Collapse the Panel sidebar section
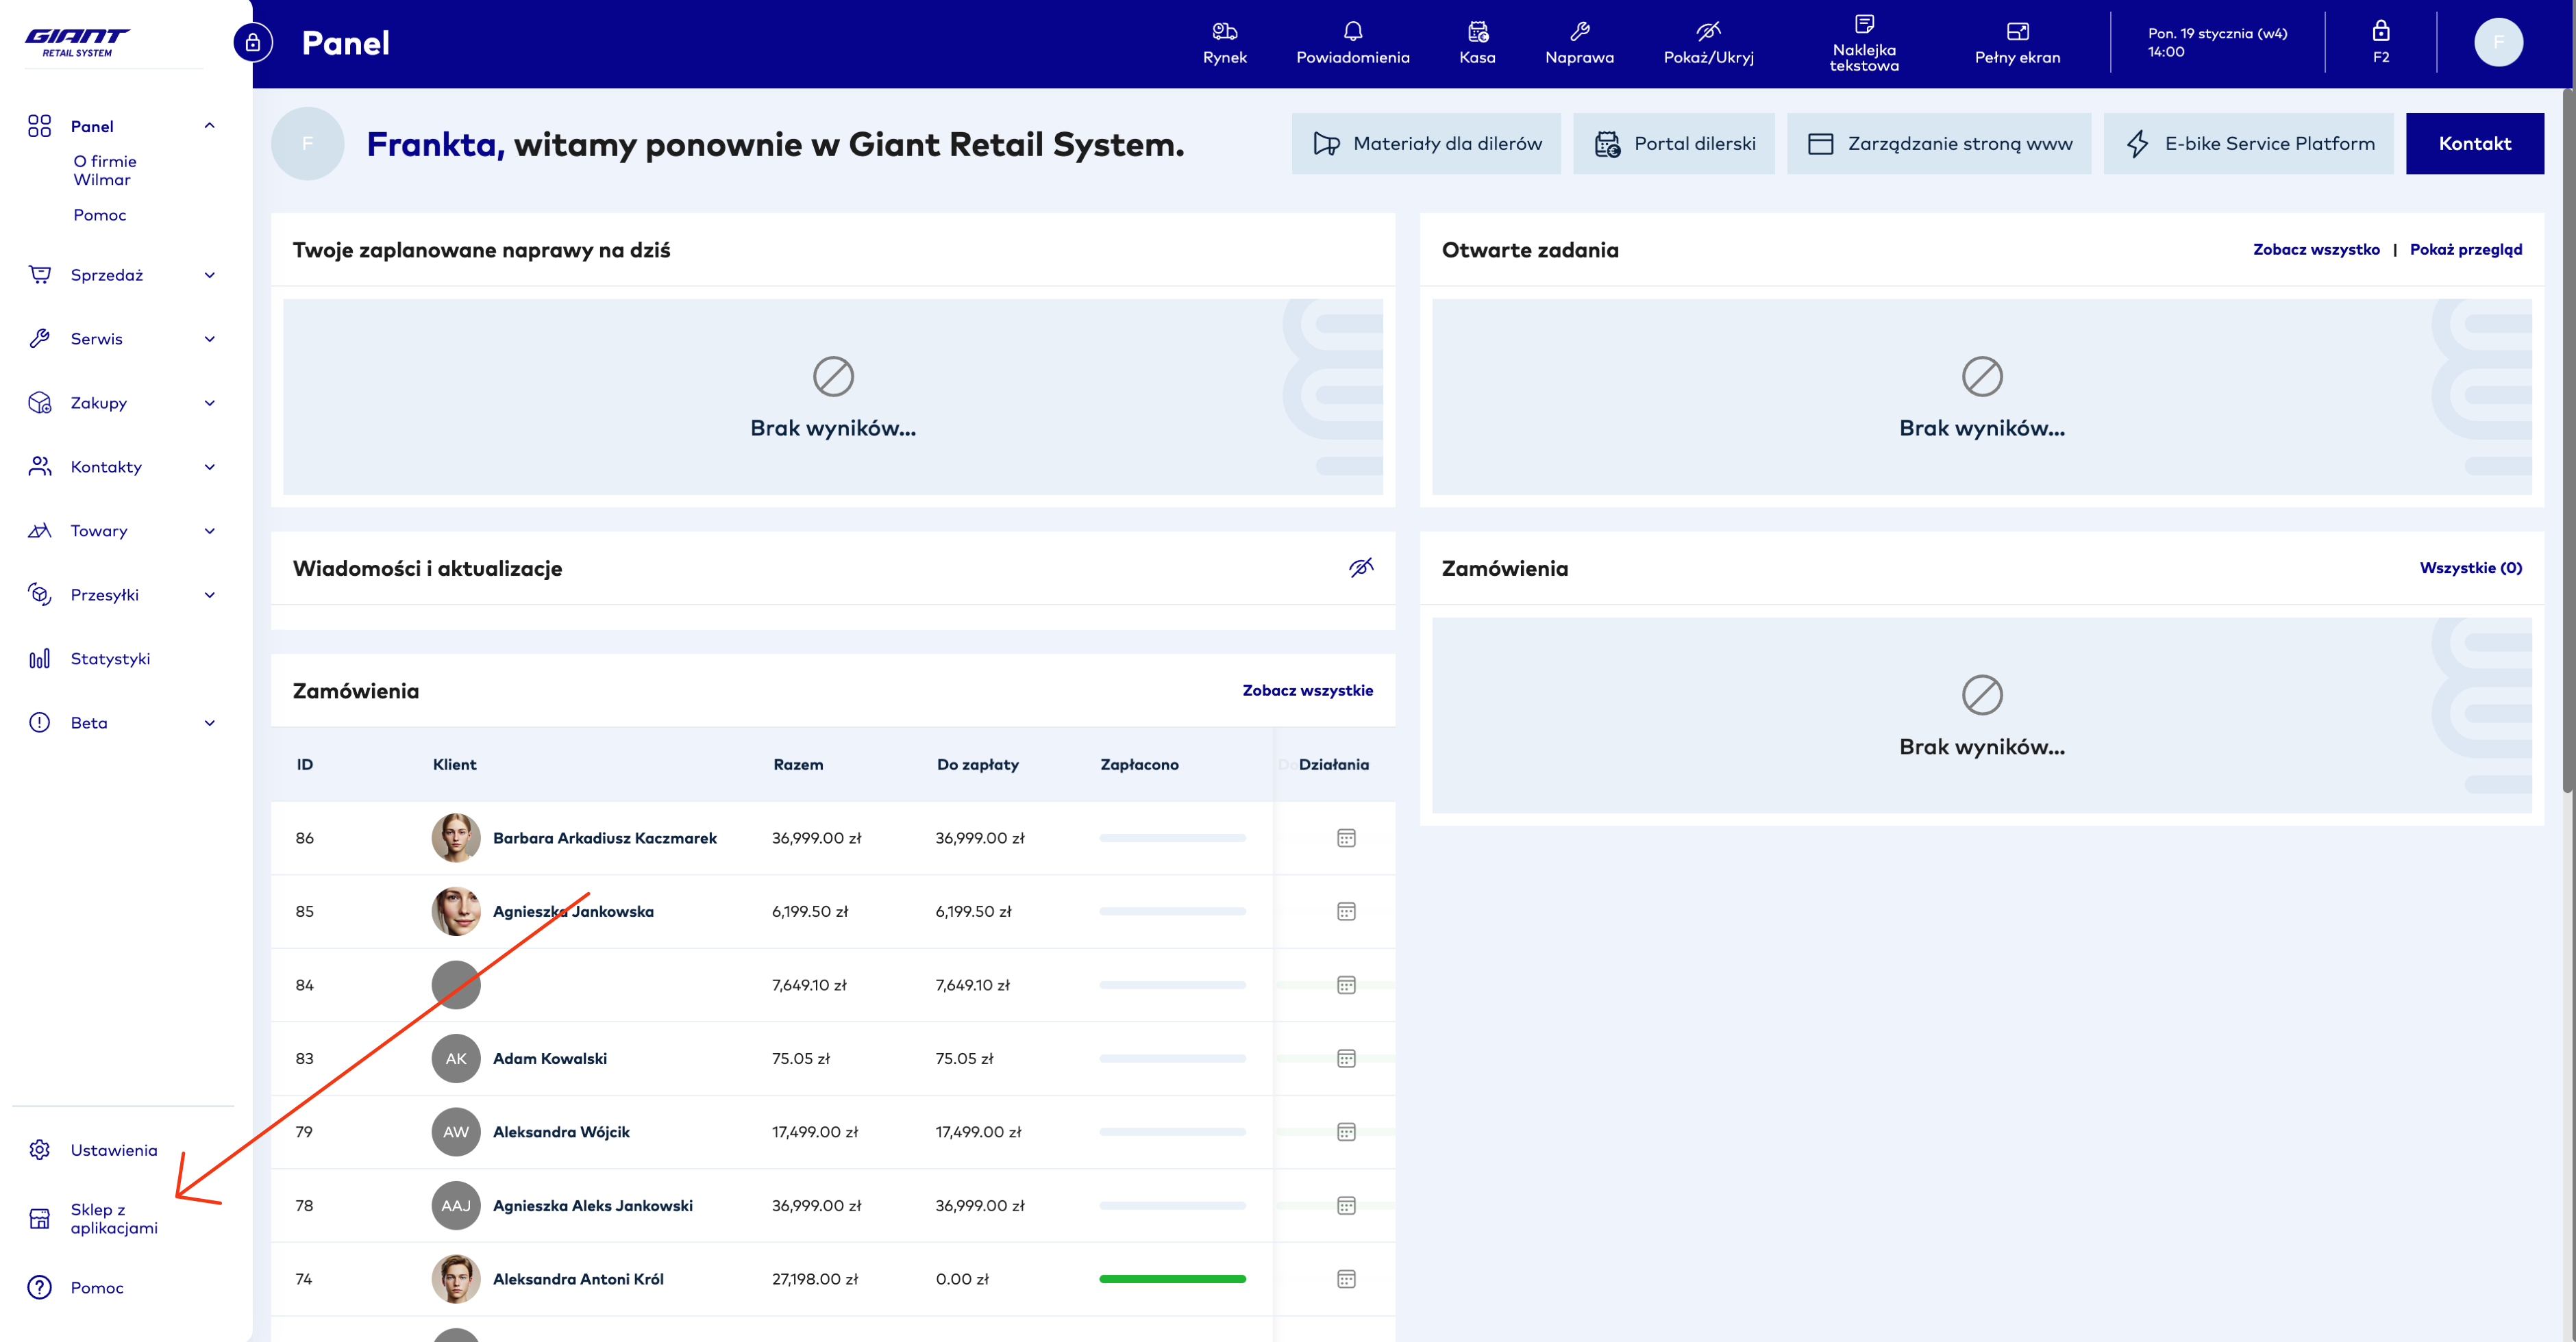2576x1342 pixels. point(209,126)
